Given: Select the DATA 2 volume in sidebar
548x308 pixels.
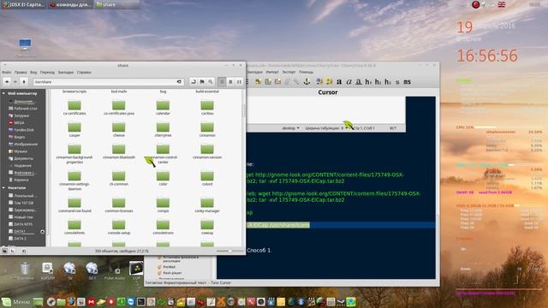Looking at the screenshot, I should 17,239.
